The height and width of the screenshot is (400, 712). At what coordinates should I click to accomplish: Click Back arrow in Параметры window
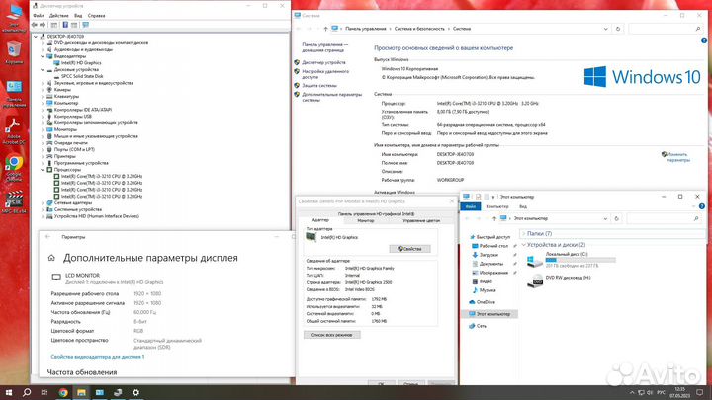point(48,237)
